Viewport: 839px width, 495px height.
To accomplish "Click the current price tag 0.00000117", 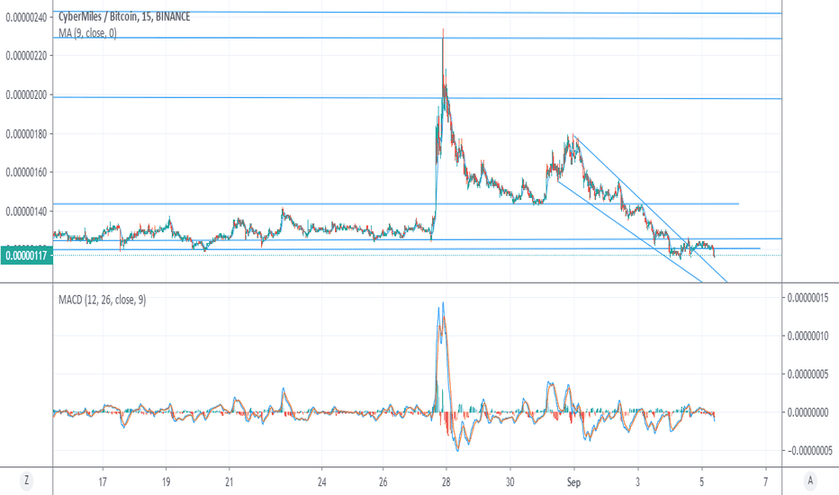I will click(26, 256).
